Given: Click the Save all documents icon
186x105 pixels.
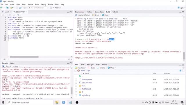Looking at the screenshot, I should 20,8.
